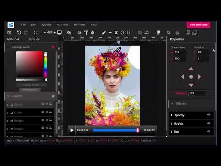Select the Text tool

(x=86, y=32)
